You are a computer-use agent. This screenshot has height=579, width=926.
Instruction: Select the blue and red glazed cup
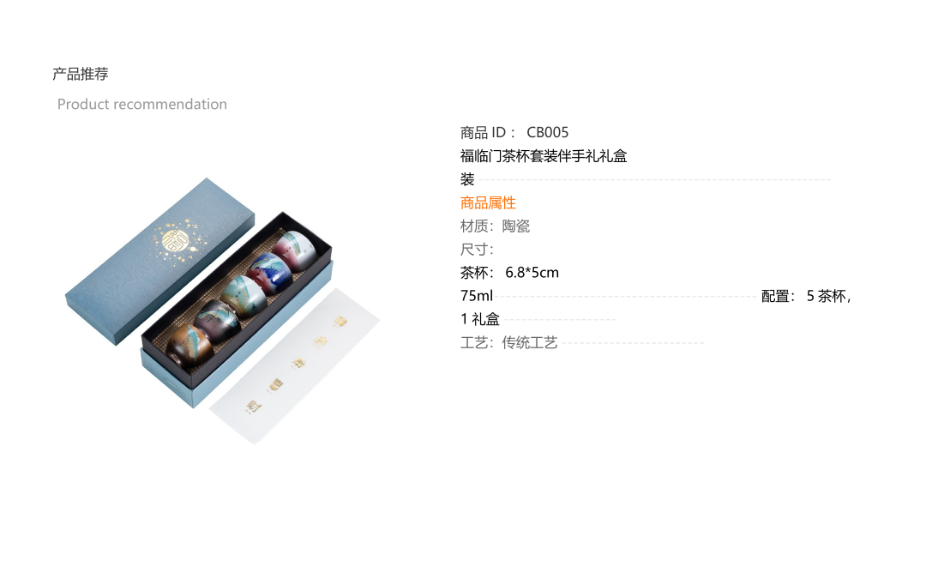coord(270,273)
